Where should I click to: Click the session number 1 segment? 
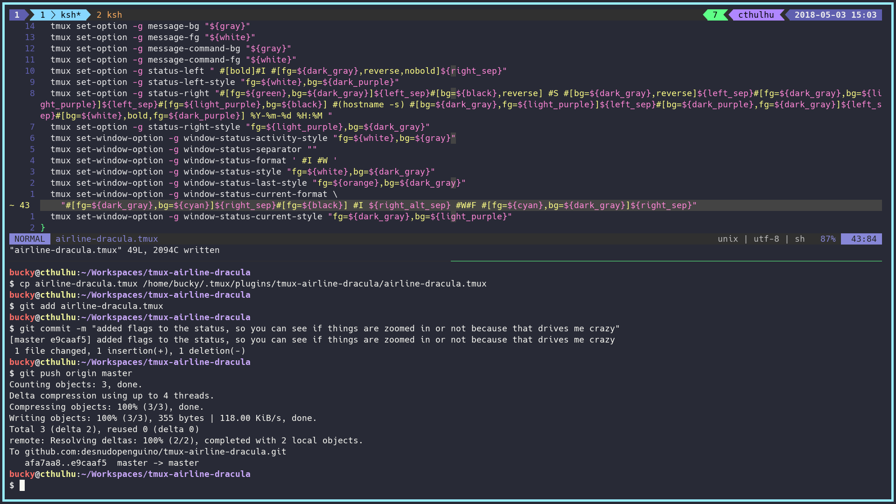pyautogui.click(x=17, y=15)
